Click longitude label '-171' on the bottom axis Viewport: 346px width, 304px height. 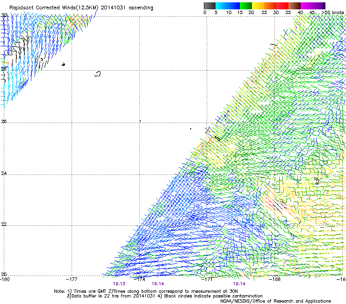tap(207, 279)
